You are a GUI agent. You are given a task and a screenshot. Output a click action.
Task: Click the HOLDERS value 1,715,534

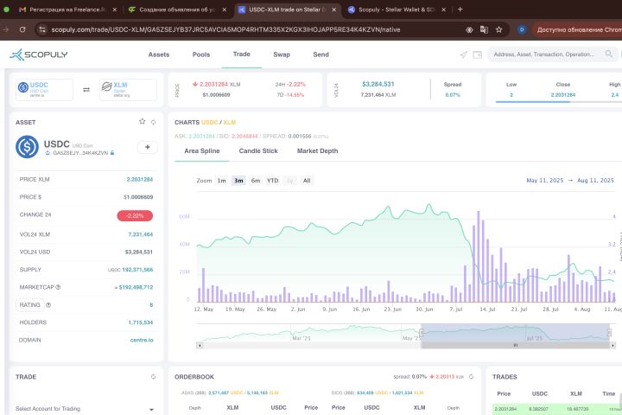(x=141, y=322)
